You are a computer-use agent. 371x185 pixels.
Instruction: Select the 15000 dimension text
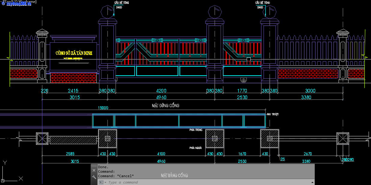(103, 108)
